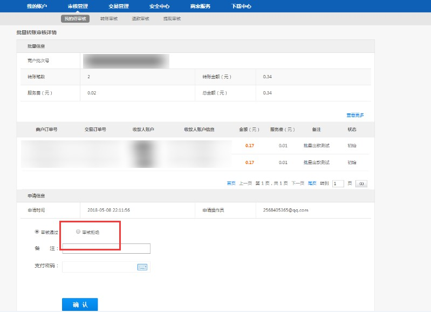Switch to the 提现审核 tab
431x312 pixels.
click(x=172, y=18)
